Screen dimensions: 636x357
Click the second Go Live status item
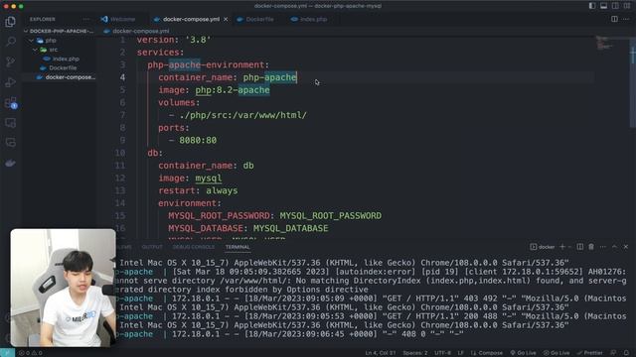pyautogui.click(x=556, y=353)
